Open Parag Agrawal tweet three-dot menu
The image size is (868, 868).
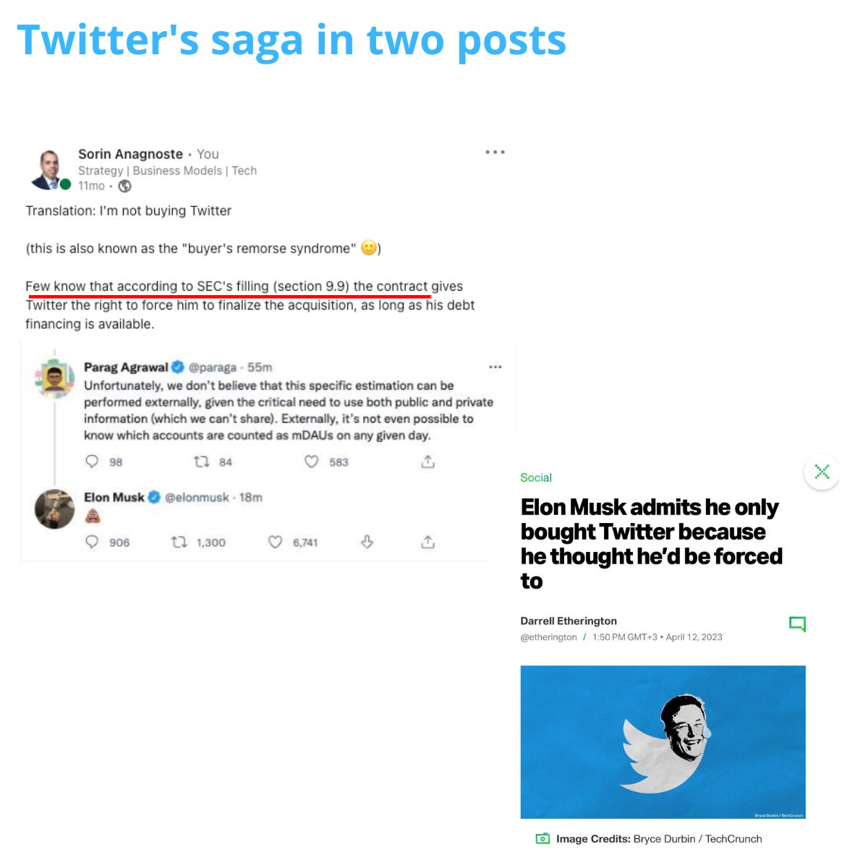[495, 367]
